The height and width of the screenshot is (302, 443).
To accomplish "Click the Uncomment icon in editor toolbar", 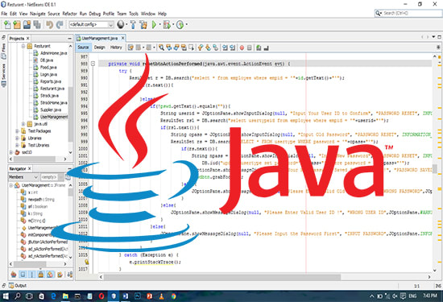I will pos(266,48).
